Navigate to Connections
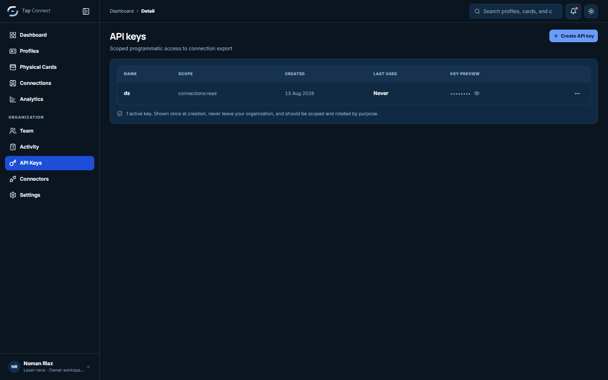The height and width of the screenshot is (380, 608). click(x=49, y=83)
